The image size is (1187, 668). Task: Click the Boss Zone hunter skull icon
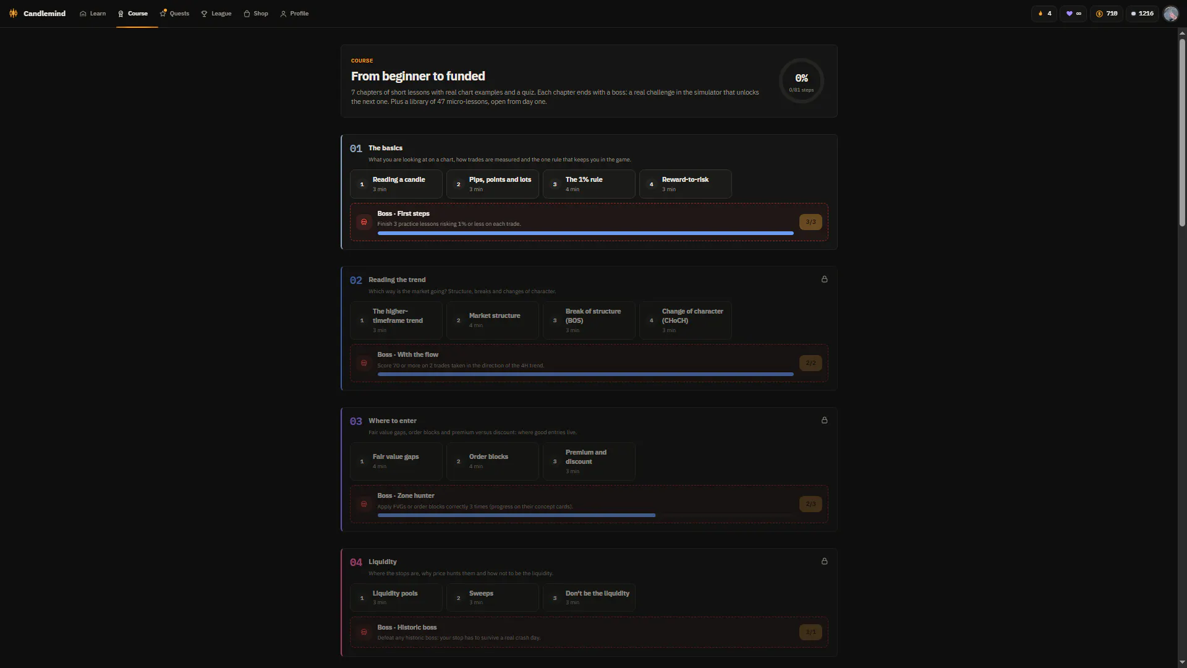pyautogui.click(x=364, y=504)
